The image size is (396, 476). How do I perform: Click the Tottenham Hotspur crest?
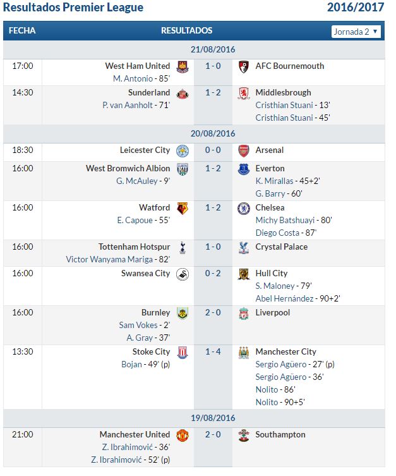183,247
